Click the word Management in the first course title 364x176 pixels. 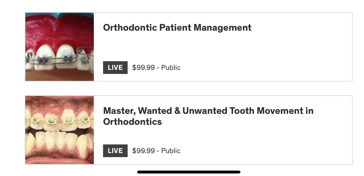pyautogui.click(x=222, y=28)
